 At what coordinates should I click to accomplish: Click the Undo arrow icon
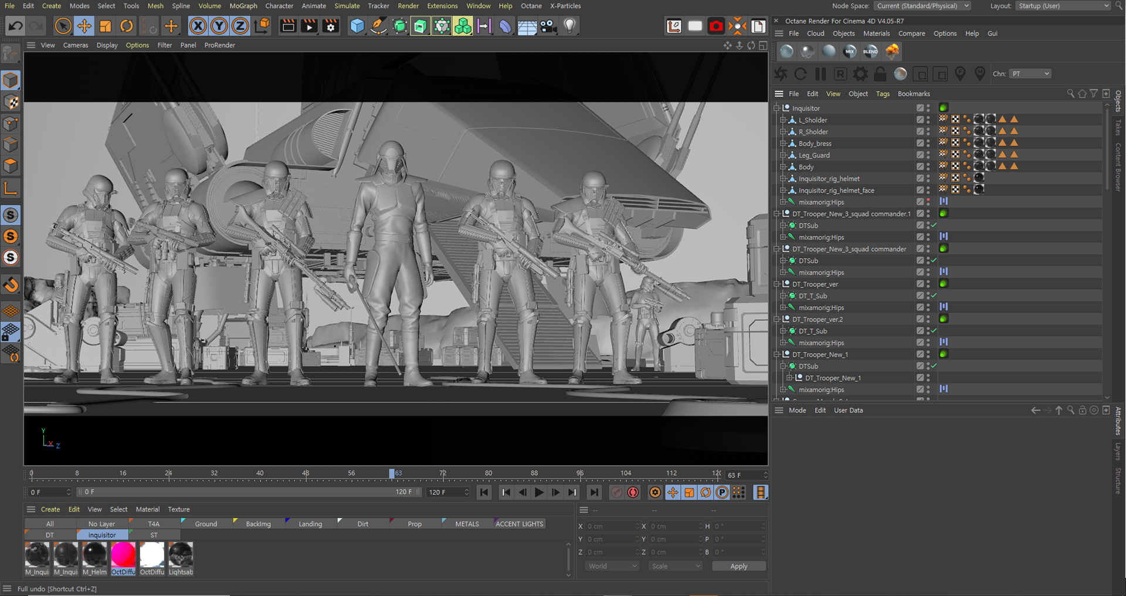coord(16,26)
